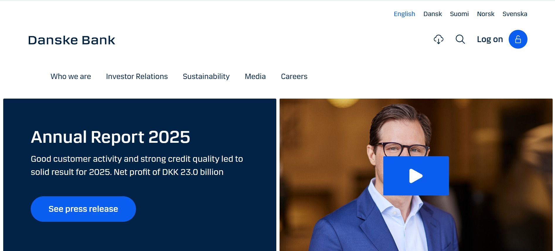Switch site language to Norsk

pyautogui.click(x=486, y=14)
